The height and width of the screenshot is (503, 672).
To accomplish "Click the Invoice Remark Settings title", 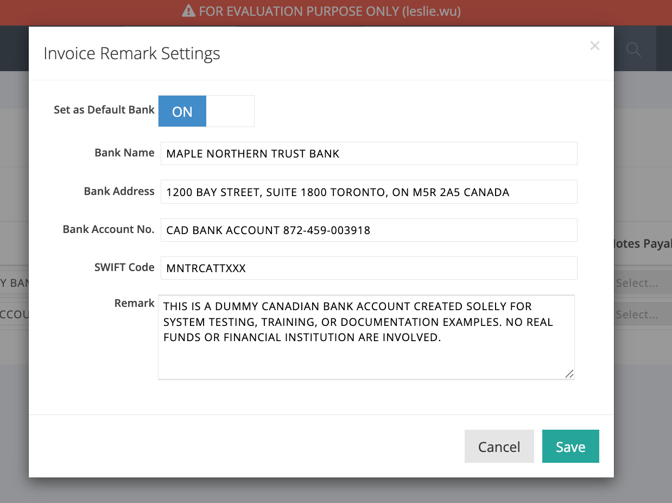I will 132,53.
